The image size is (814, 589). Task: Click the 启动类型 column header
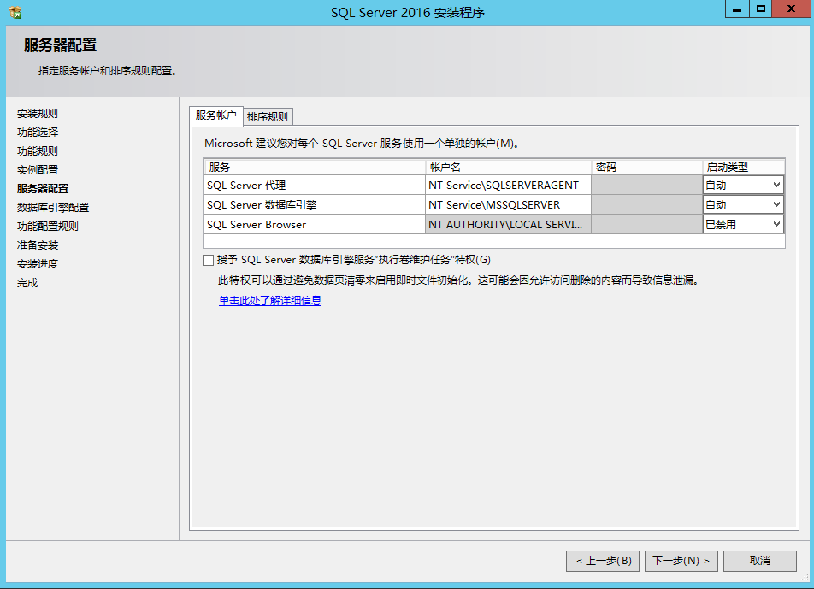click(743, 167)
